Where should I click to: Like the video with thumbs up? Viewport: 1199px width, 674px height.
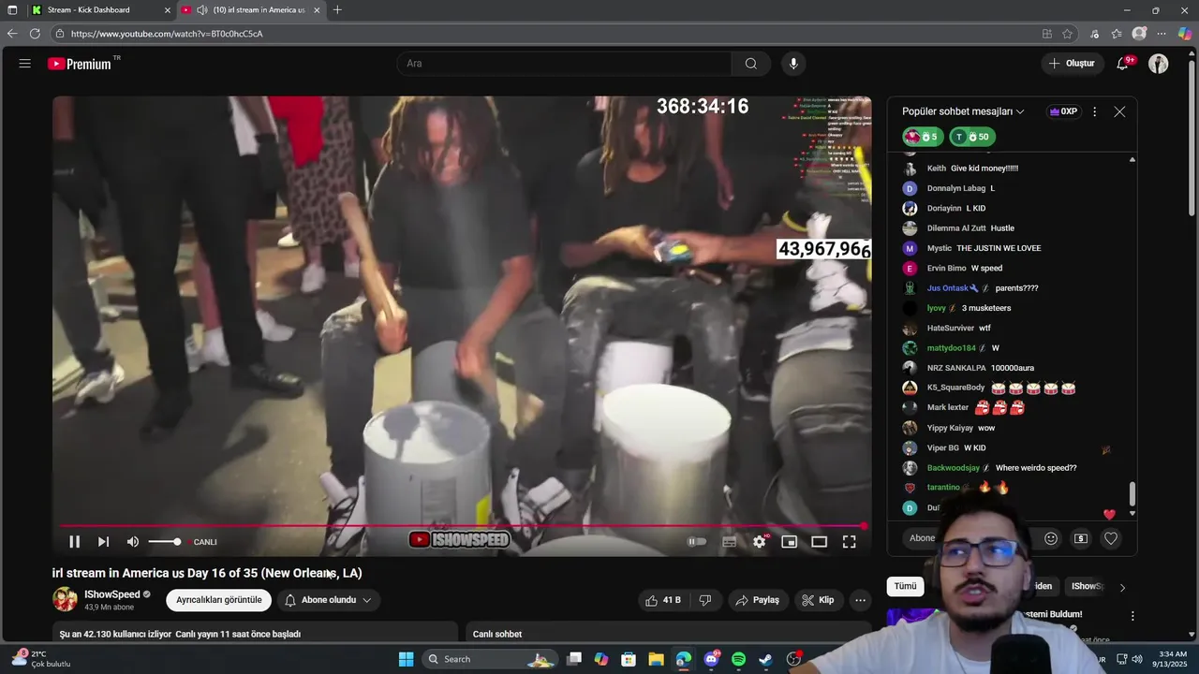(662, 600)
